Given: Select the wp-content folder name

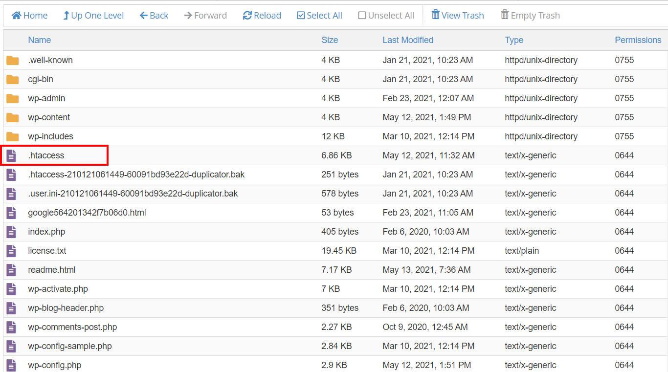Looking at the screenshot, I should (49, 117).
